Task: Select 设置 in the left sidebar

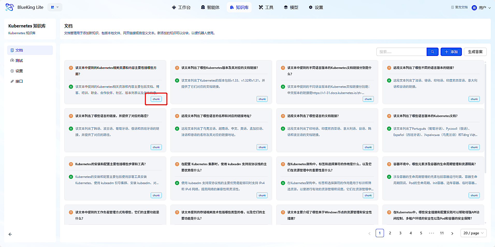Action: [19, 71]
